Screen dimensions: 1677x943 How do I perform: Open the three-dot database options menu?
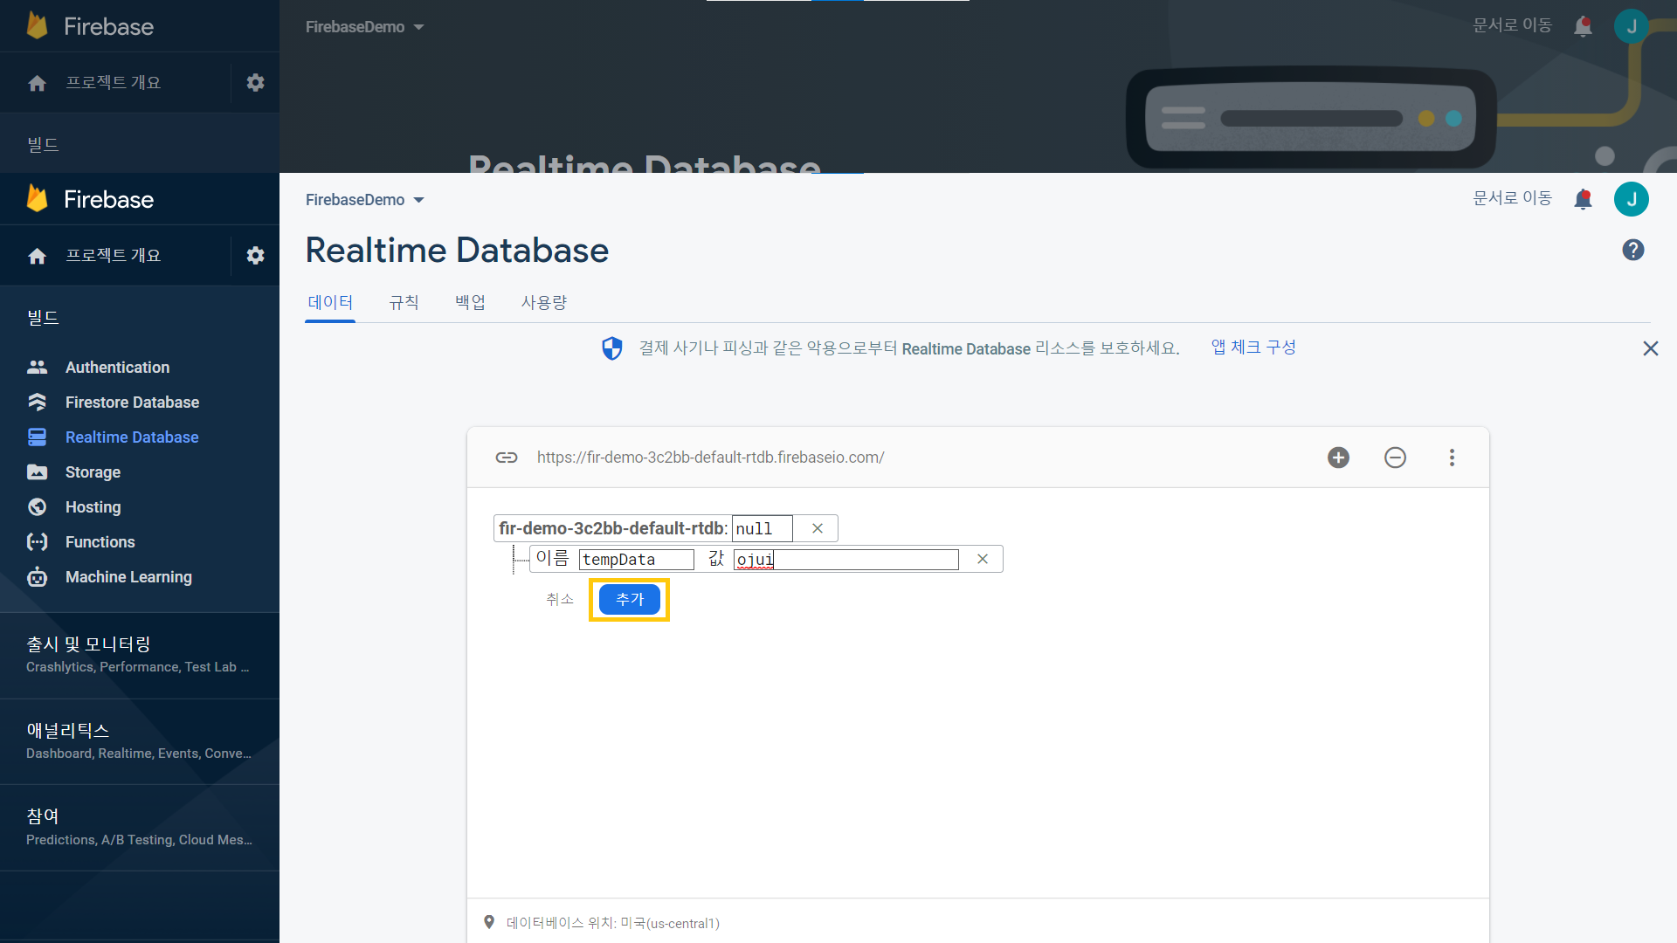tap(1452, 458)
